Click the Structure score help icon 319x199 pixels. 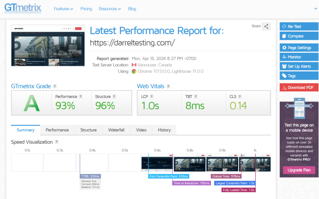(x=114, y=97)
